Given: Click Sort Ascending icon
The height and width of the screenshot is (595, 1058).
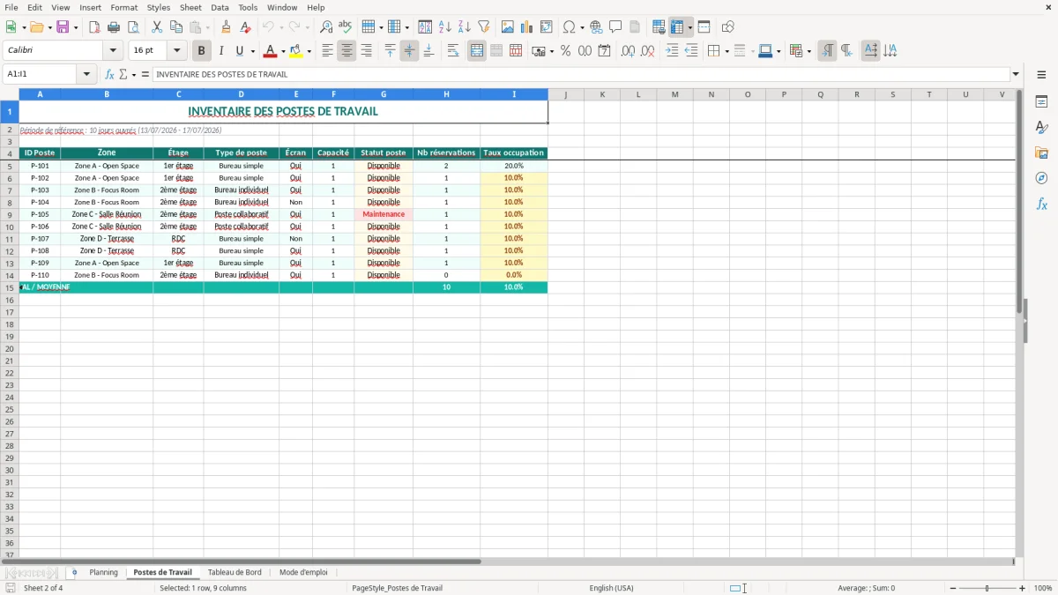Looking at the screenshot, I should coord(445,27).
